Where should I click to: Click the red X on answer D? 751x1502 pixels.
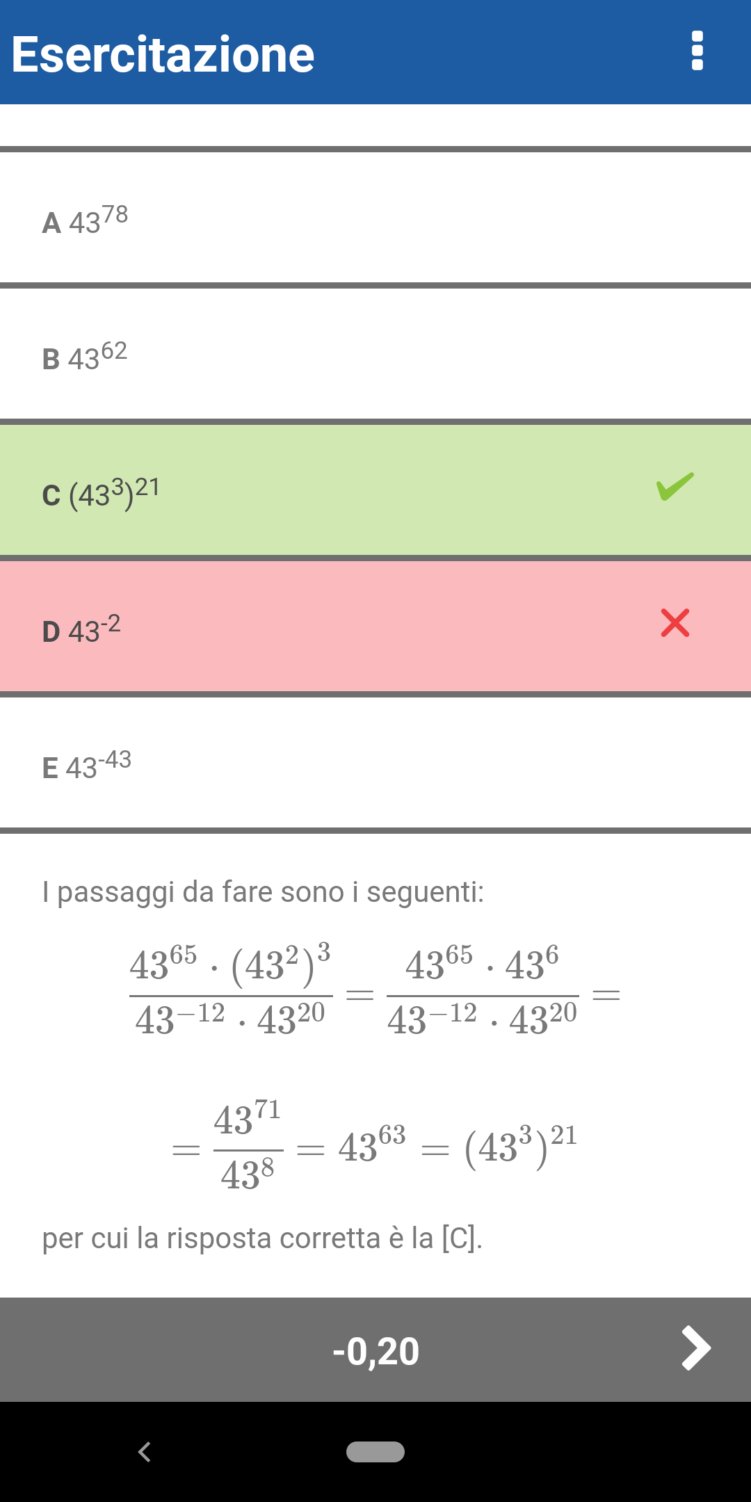tap(675, 622)
